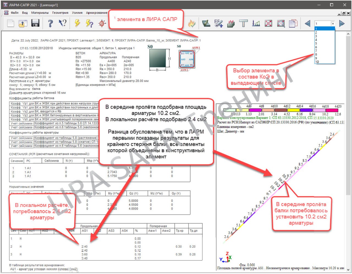The image size is (352, 274).
Task: Select element 8 in dropdown list
Action: point(324,54)
